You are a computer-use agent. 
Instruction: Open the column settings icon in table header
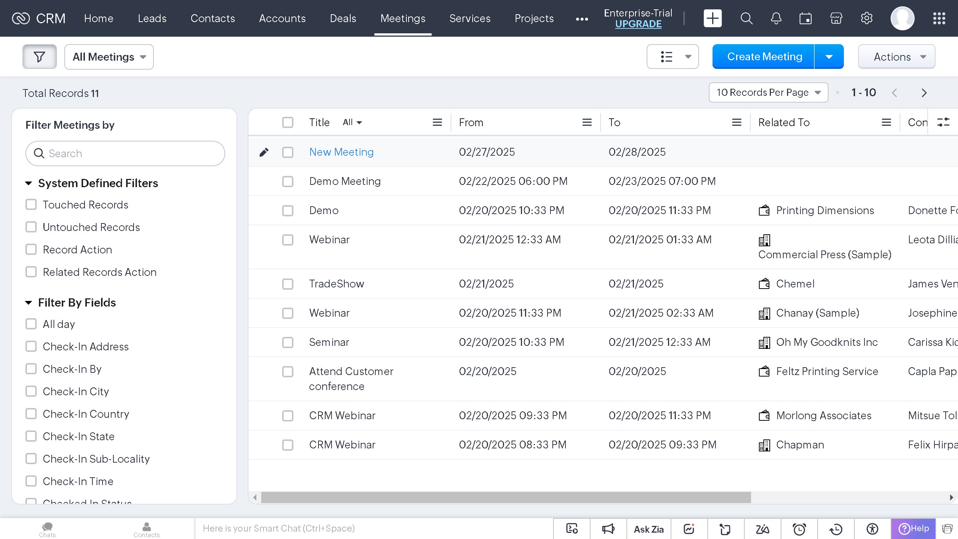[x=943, y=122]
